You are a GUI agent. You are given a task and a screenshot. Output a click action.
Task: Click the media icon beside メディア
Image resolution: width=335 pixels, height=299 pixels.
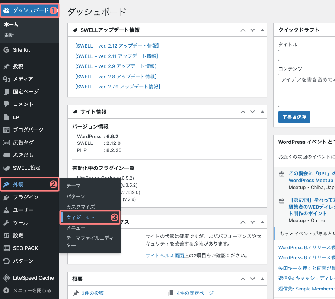click(6, 79)
